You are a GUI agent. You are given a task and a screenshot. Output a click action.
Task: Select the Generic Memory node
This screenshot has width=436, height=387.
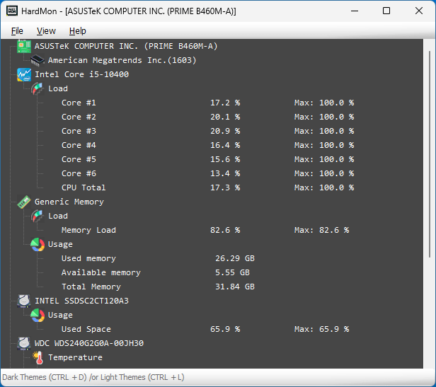(x=69, y=202)
